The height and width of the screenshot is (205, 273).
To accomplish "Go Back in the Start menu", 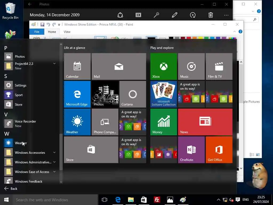I will [x=11, y=188].
